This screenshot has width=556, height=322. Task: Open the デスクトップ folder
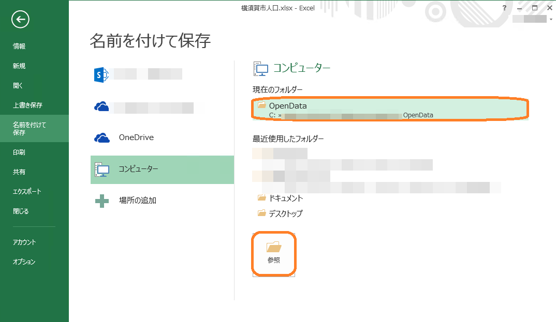coord(285,213)
